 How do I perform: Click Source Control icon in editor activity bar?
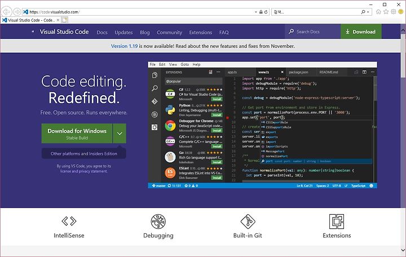pyautogui.click(x=155, y=101)
